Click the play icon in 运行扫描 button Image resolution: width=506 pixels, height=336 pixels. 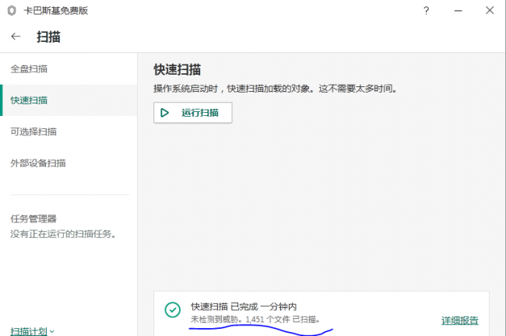click(x=164, y=113)
